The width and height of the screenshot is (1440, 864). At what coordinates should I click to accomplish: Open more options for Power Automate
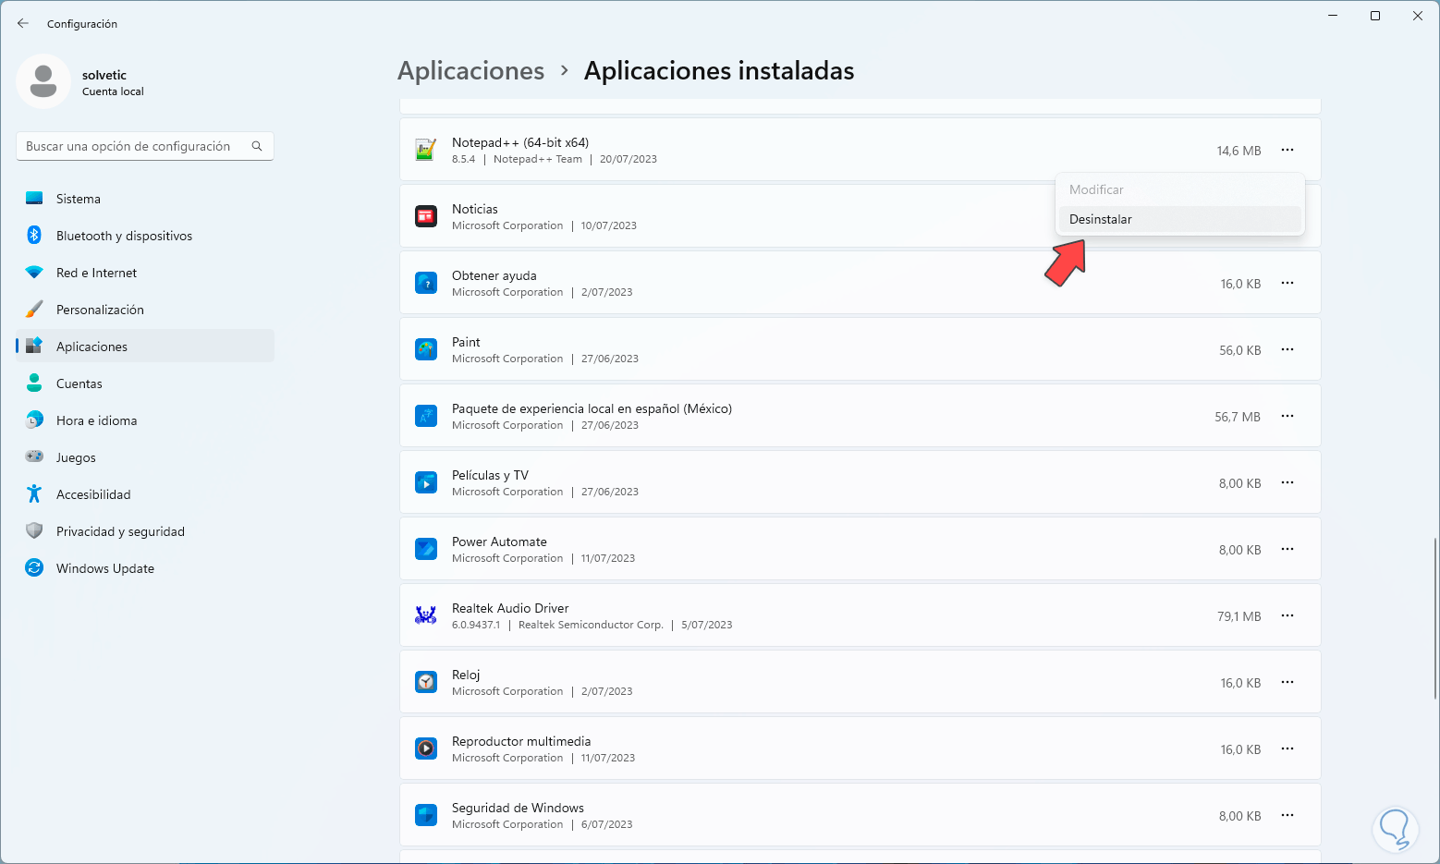click(1287, 549)
